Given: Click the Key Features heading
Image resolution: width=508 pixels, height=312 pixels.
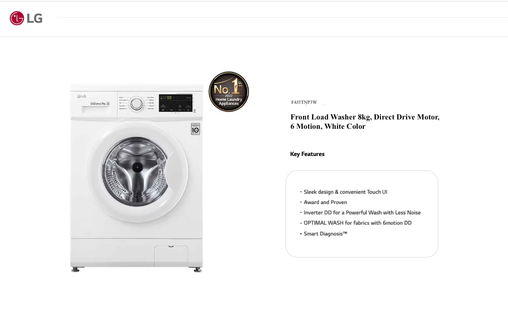Looking at the screenshot, I should coord(307,154).
